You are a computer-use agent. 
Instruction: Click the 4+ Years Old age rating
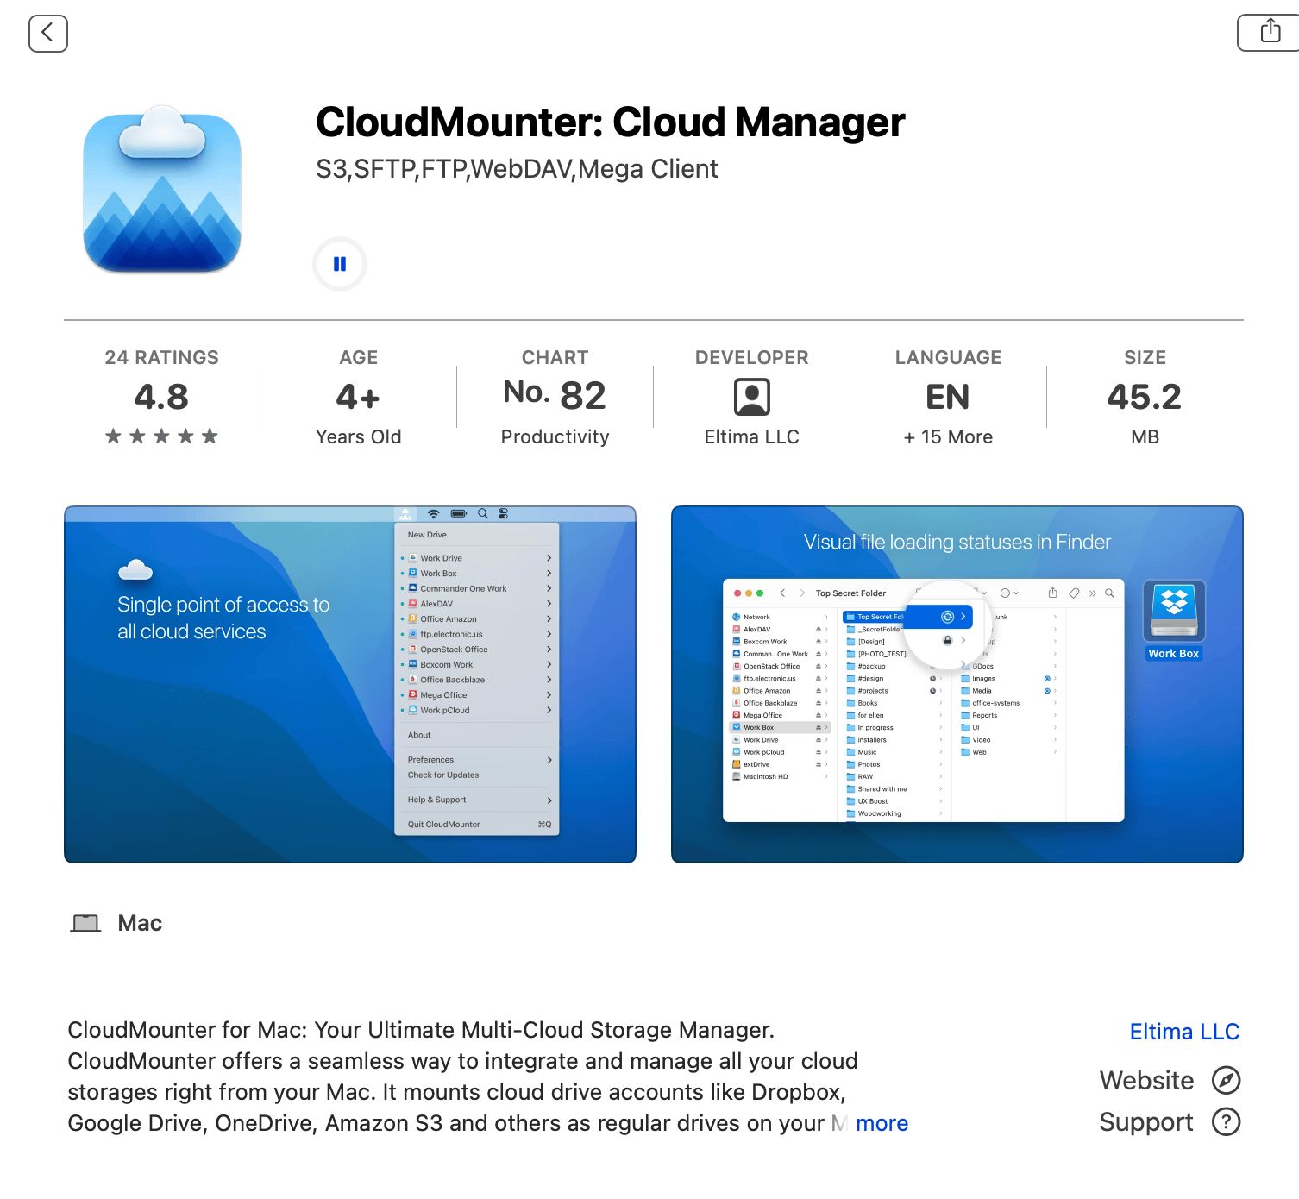(x=358, y=398)
